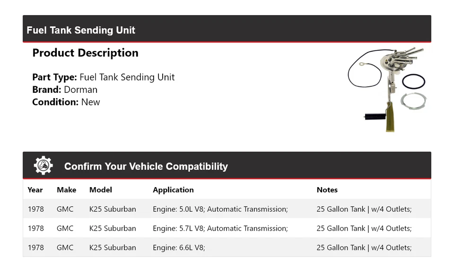The width and height of the screenshot is (454, 272).
Task: Click "Confirm Your Vehicle Compatibility" heading text
Action: (x=146, y=166)
